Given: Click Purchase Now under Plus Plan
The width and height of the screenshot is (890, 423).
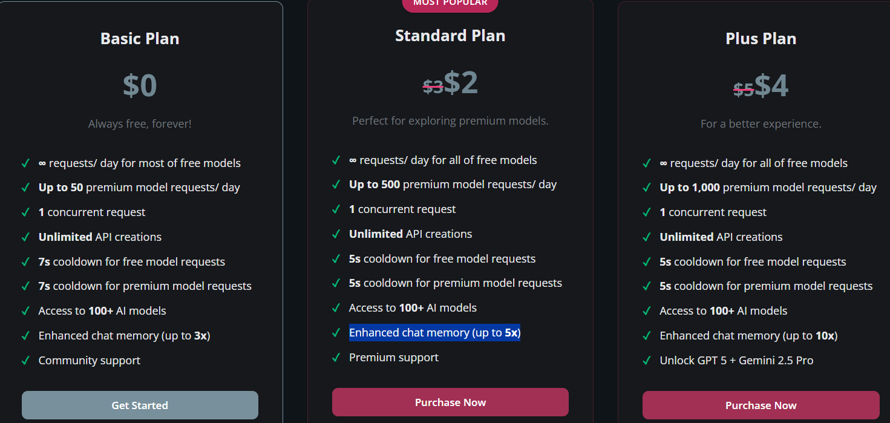Looking at the screenshot, I should click(761, 405).
